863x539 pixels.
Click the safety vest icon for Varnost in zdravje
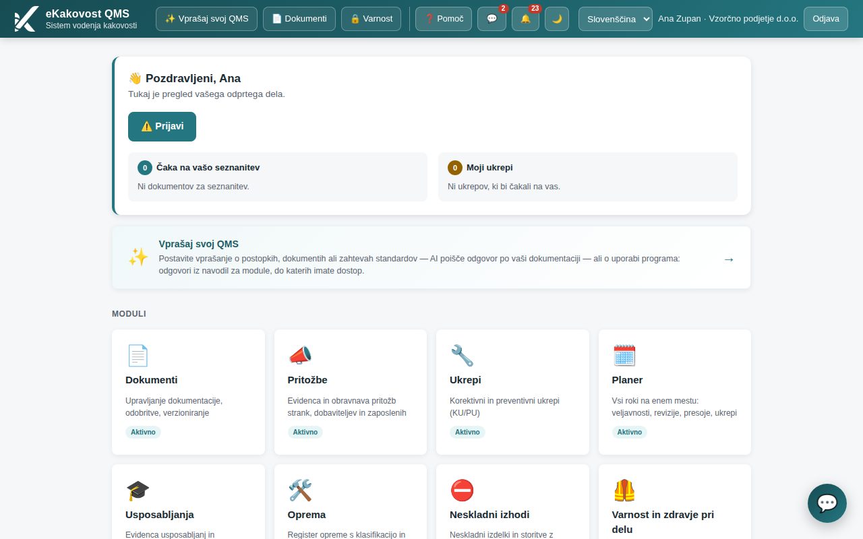(624, 490)
